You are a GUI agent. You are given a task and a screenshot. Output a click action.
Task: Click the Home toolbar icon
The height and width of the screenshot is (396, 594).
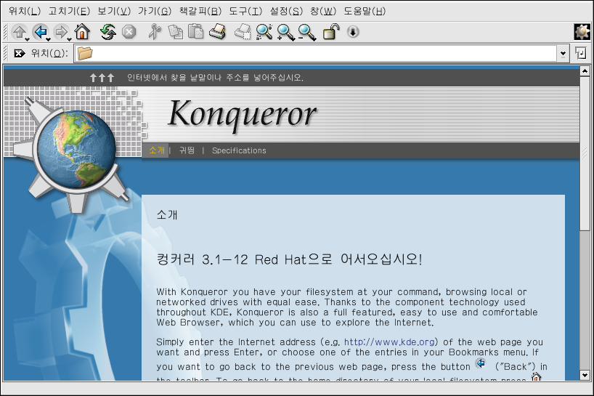click(82, 31)
